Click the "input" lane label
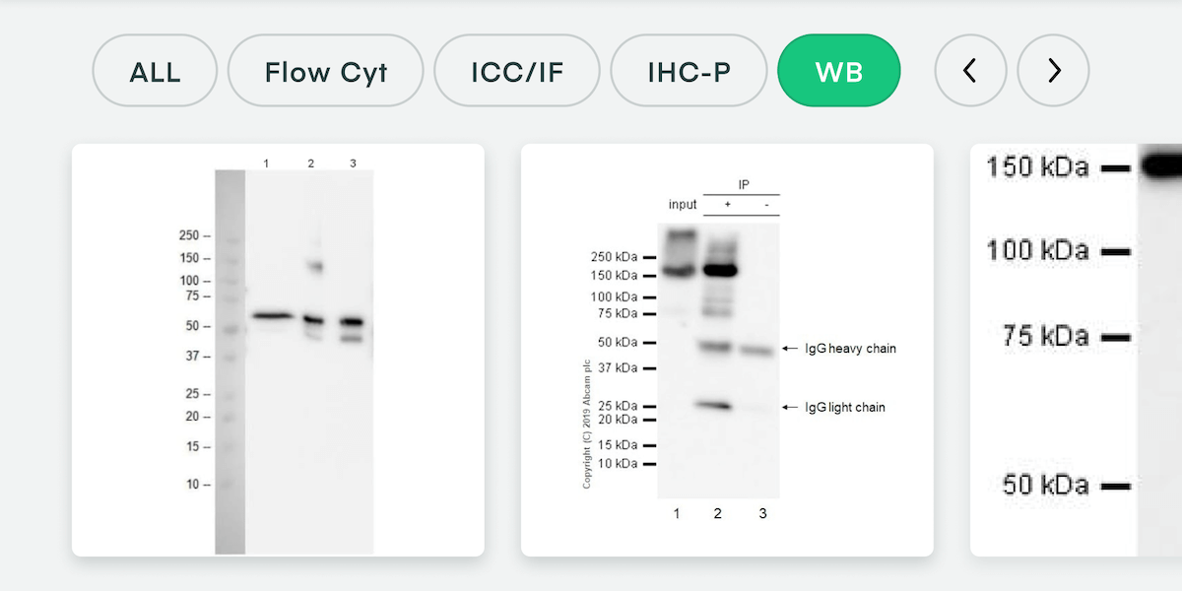Screen dimensions: 1182x591 point(682,205)
